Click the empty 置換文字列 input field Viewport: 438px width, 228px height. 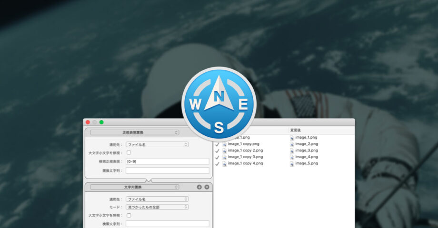(x=167, y=171)
